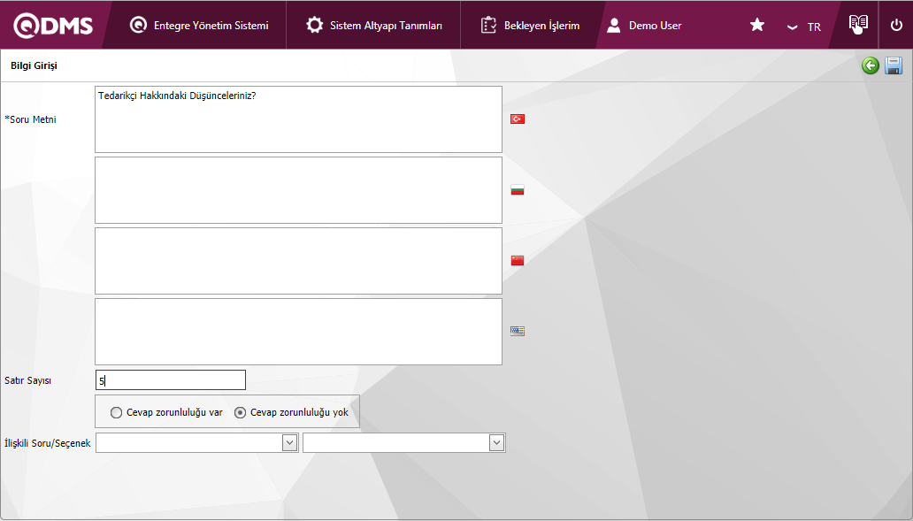
Task: Click the US flag icon
Action: tap(518, 331)
